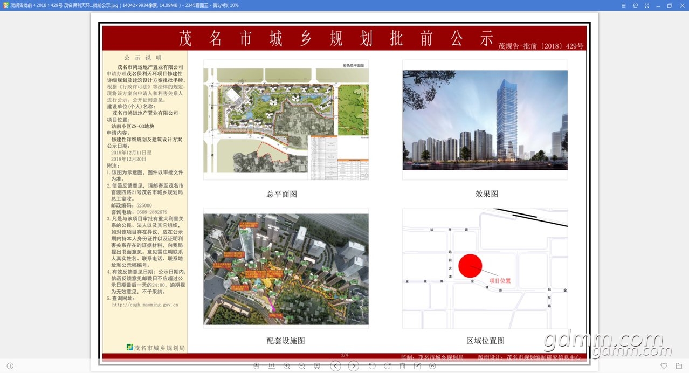Add image to favorites with heart icon
Viewport: 689px width, 373px height.
click(x=664, y=366)
